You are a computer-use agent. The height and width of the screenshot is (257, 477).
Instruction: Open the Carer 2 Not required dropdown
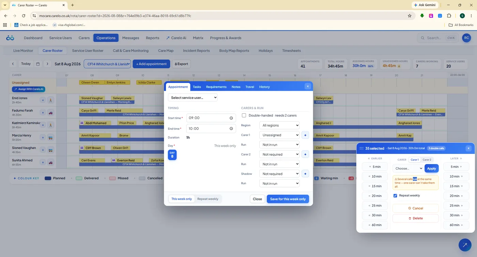pos(279,154)
